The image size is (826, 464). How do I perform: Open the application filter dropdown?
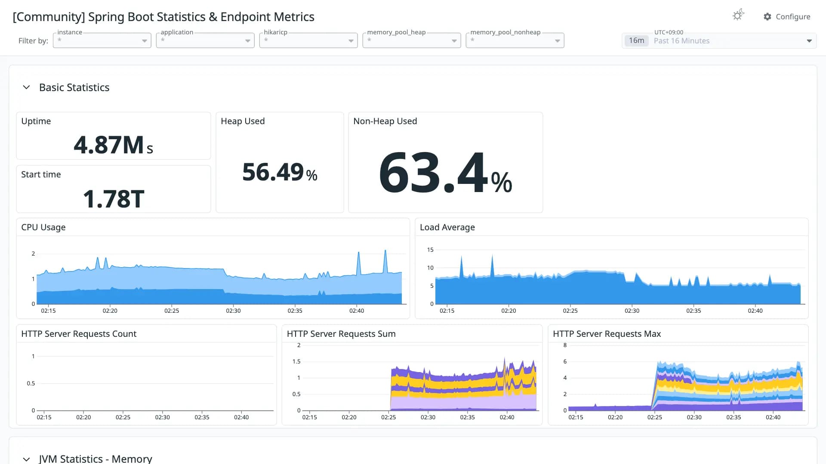(205, 40)
